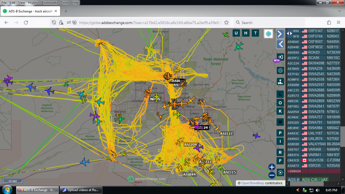This screenshot has width=345, height=194.
Task: Open the replay history icon
Action: (x=280, y=173)
